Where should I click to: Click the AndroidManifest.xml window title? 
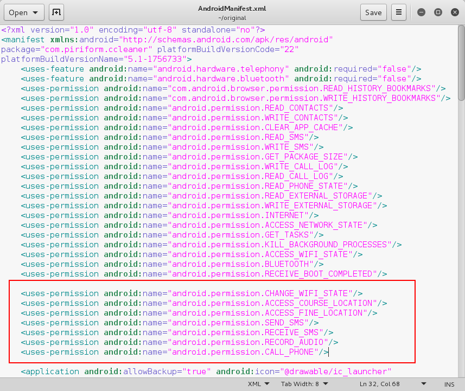tap(232, 9)
